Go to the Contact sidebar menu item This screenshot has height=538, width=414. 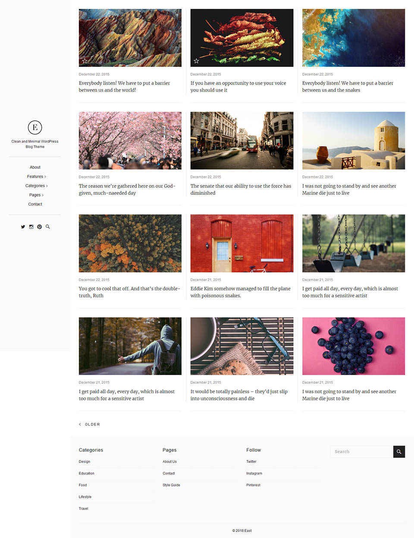pos(35,204)
